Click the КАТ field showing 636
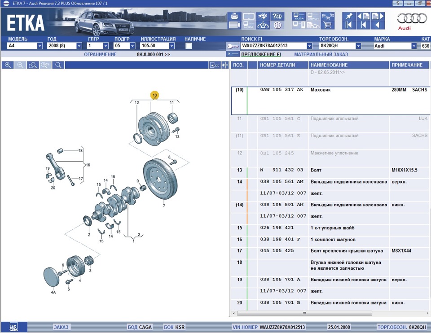 [x=426, y=46]
